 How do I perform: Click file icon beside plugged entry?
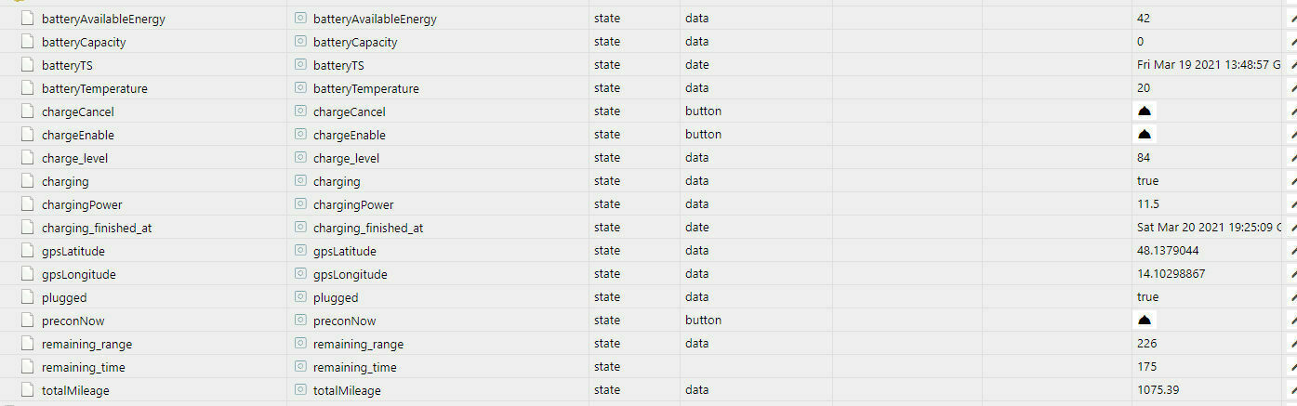27,297
